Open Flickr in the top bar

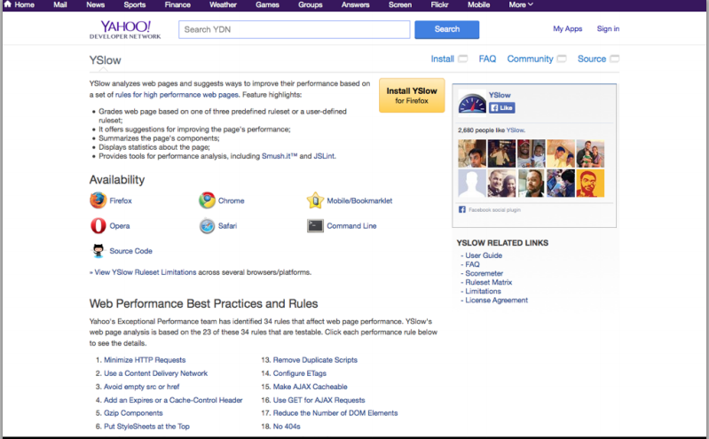click(x=439, y=4)
